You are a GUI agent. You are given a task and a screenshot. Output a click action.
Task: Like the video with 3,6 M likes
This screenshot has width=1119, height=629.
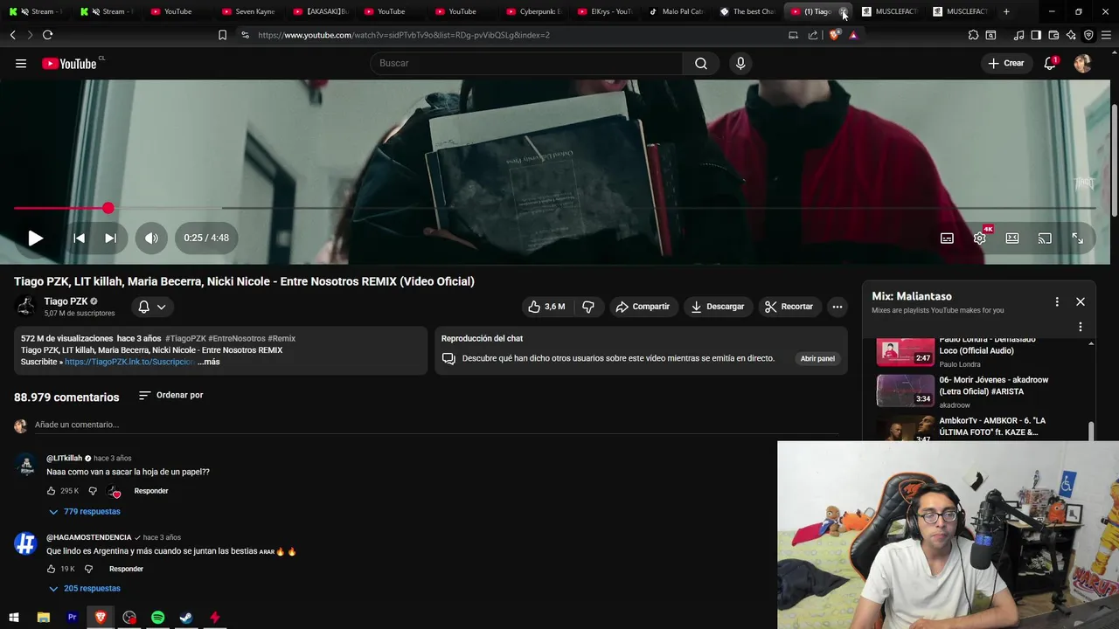[x=546, y=307]
